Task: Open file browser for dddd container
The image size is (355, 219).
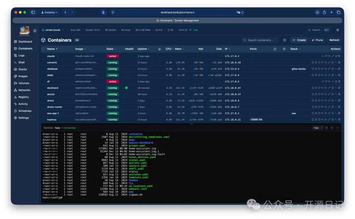Action: click(325, 75)
